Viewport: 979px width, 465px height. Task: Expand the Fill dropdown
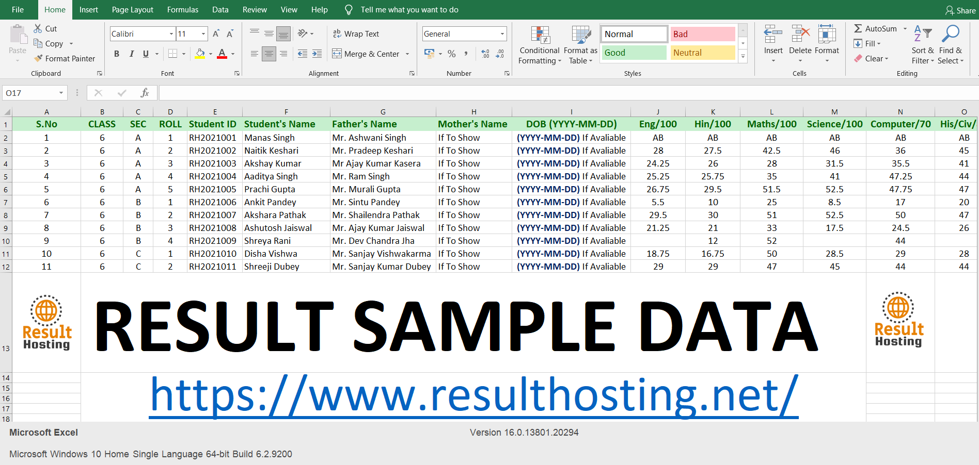coord(879,44)
